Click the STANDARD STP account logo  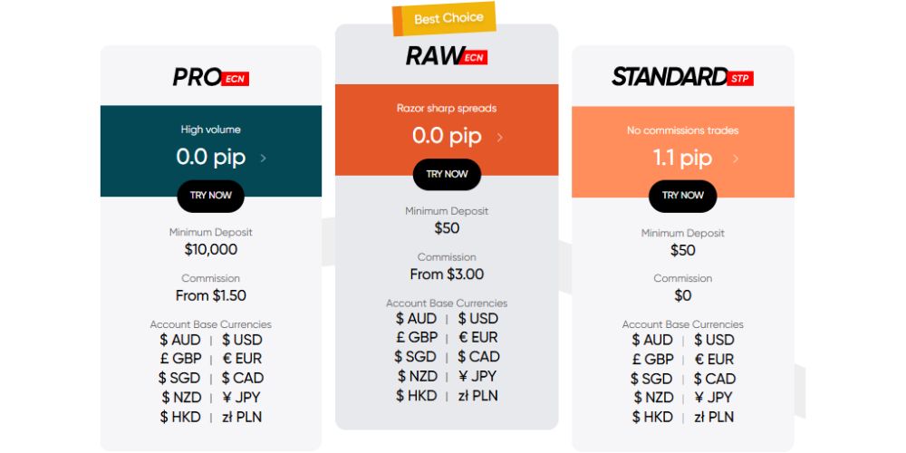click(x=681, y=77)
